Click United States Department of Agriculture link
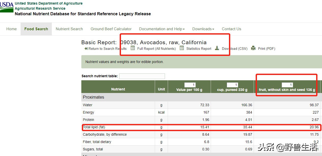This screenshot has width=322, height=156. pos(49,3)
